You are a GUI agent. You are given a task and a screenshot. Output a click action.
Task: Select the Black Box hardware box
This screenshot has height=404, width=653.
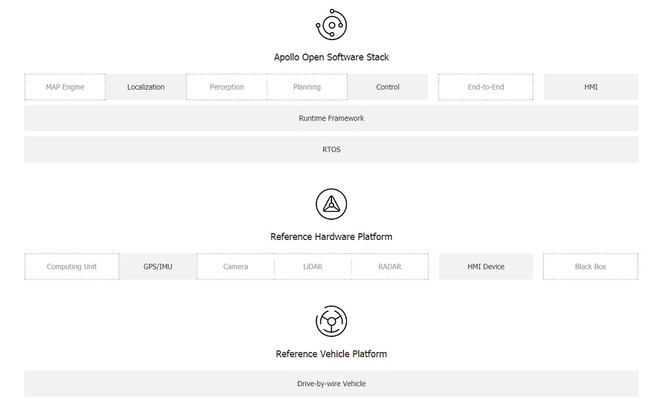[591, 267]
